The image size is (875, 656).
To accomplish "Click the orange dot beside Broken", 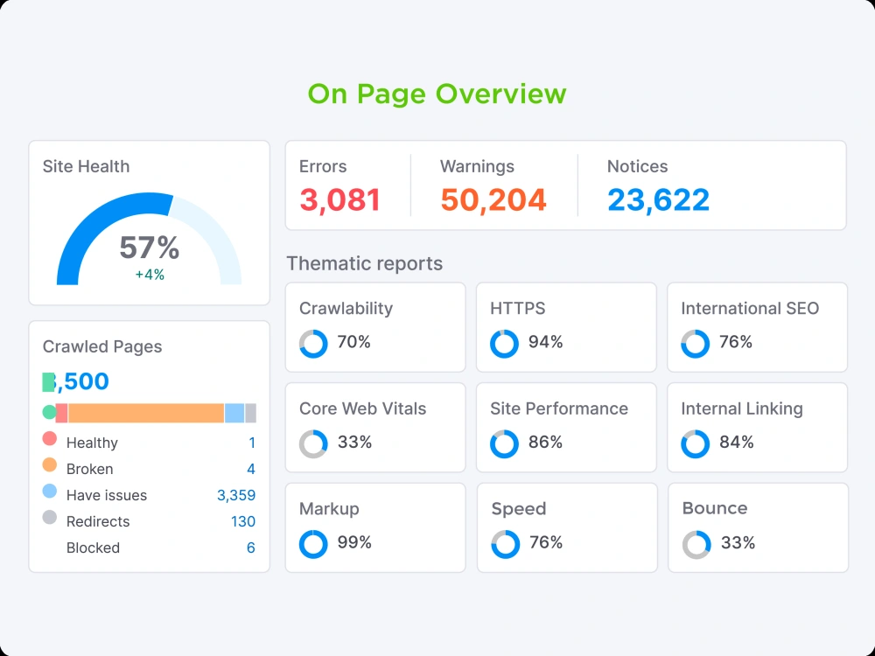I will pyautogui.click(x=50, y=464).
